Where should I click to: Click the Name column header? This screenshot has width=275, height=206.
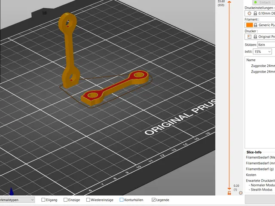click(251, 60)
